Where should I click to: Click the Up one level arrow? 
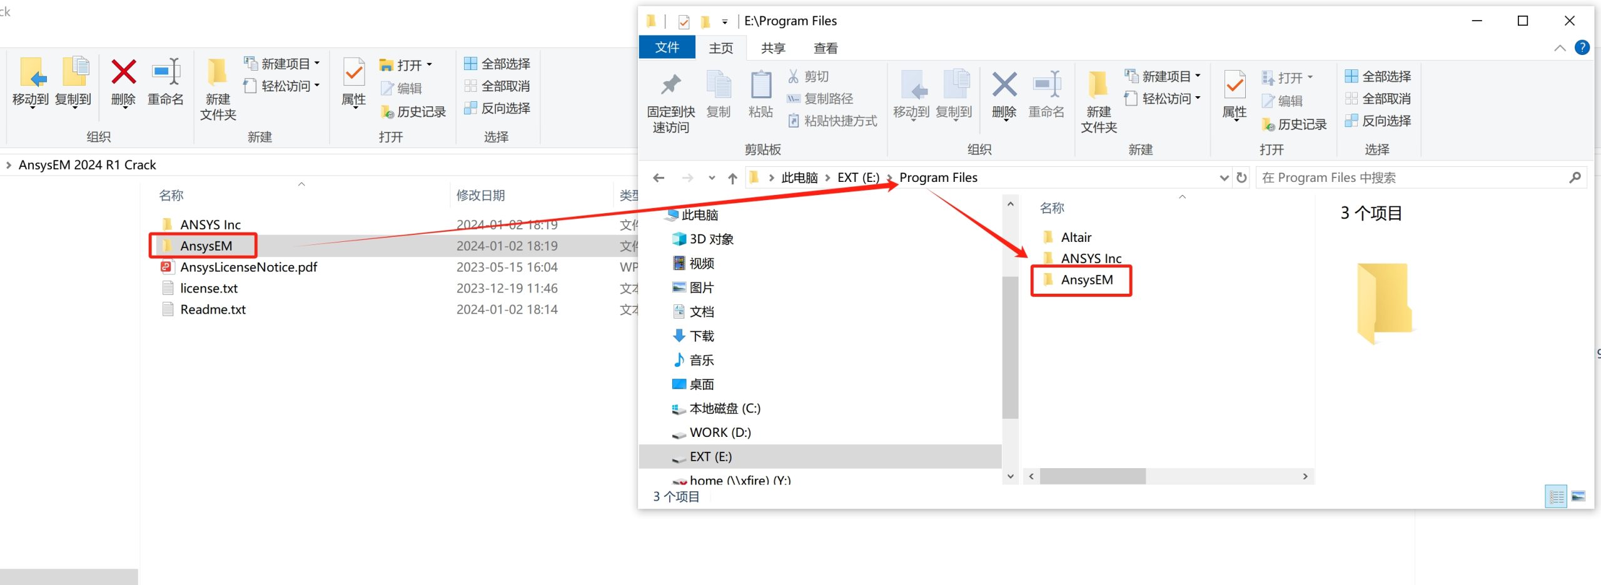click(732, 178)
